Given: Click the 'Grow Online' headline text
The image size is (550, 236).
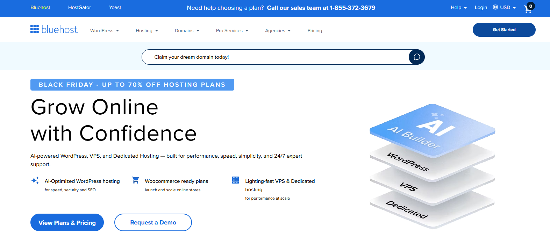Looking at the screenshot, I should pos(94,107).
